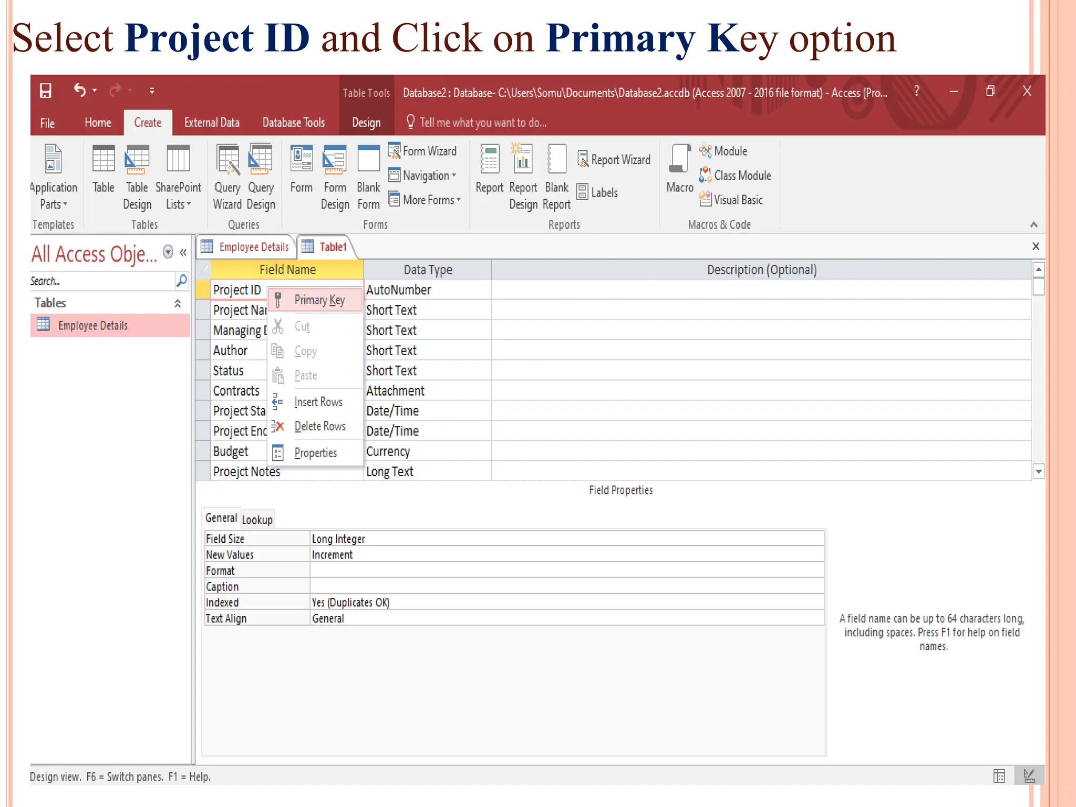Click the Tell me what you want search box
This screenshot has height=807, width=1076.
click(x=477, y=122)
